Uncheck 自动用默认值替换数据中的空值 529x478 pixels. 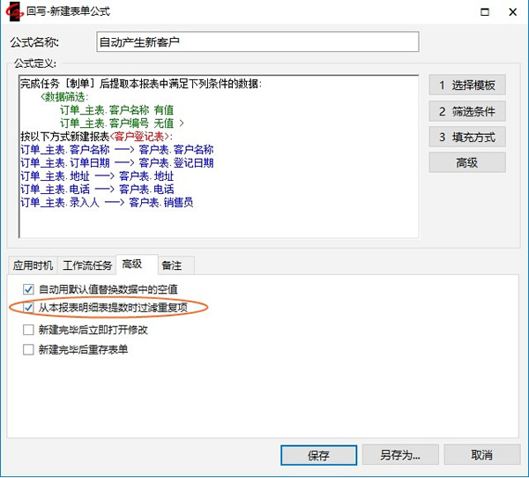tap(29, 288)
